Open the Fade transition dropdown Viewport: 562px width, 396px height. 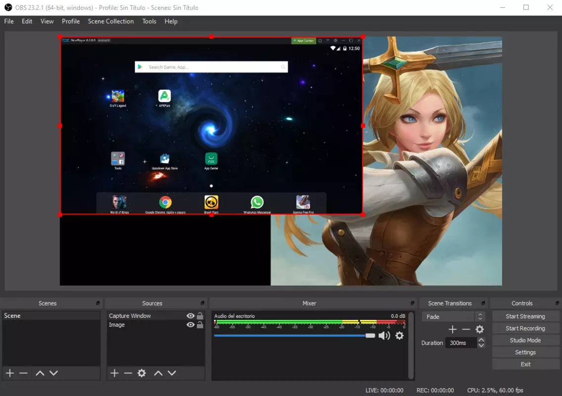click(453, 317)
